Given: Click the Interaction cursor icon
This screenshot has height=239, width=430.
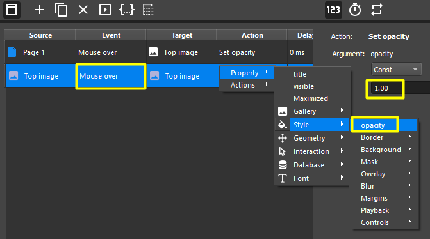Looking at the screenshot, I should point(282,151).
